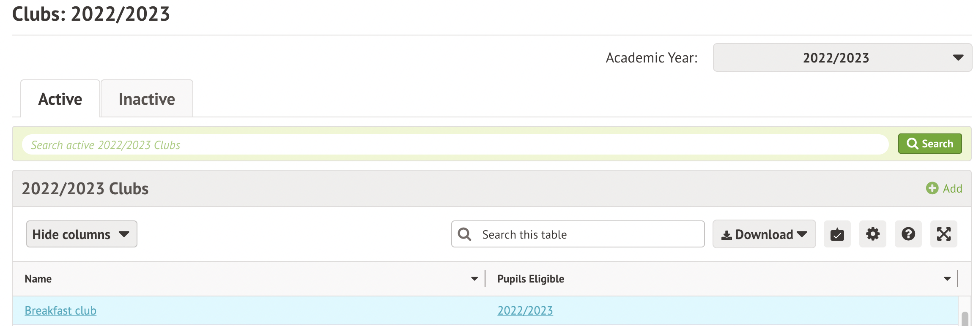Open the Pupils Eligible column arrow
Viewport: 976px width, 326px height.
pyautogui.click(x=947, y=279)
